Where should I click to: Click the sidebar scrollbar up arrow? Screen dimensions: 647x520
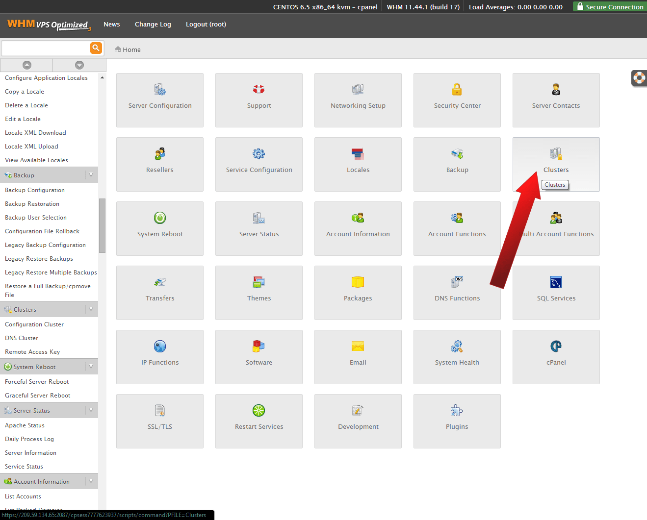(102, 77)
